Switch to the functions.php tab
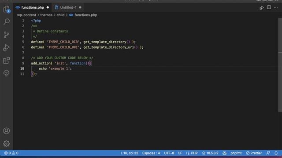The height and width of the screenshot is (158, 282). [33, 7]
